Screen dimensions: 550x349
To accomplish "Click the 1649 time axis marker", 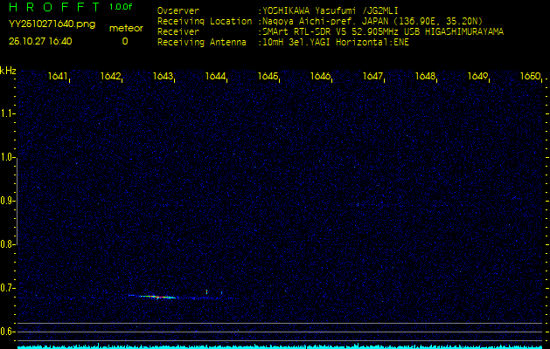I will coord(477,76).
